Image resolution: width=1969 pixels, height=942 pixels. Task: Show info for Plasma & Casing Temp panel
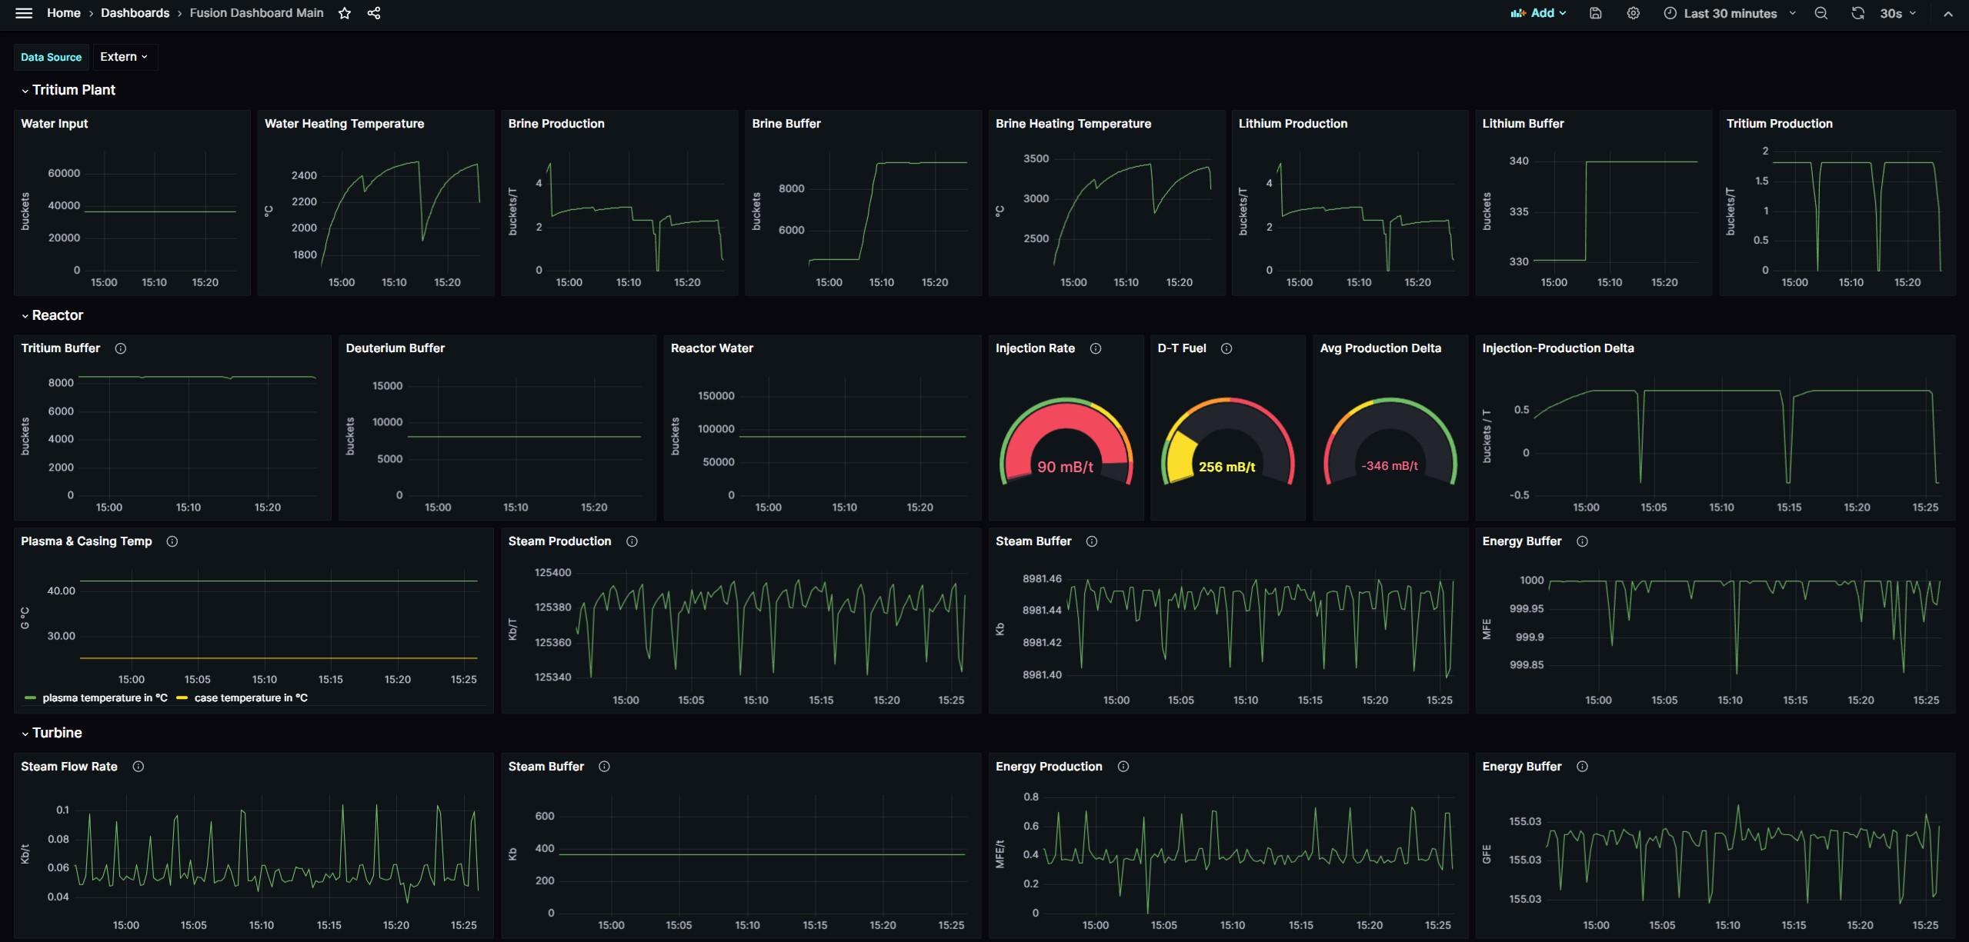pos(172,541)
